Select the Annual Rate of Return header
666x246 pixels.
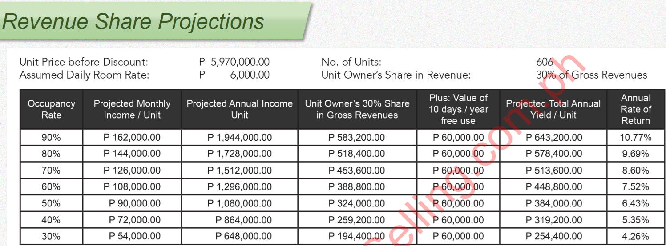[636, 109]
